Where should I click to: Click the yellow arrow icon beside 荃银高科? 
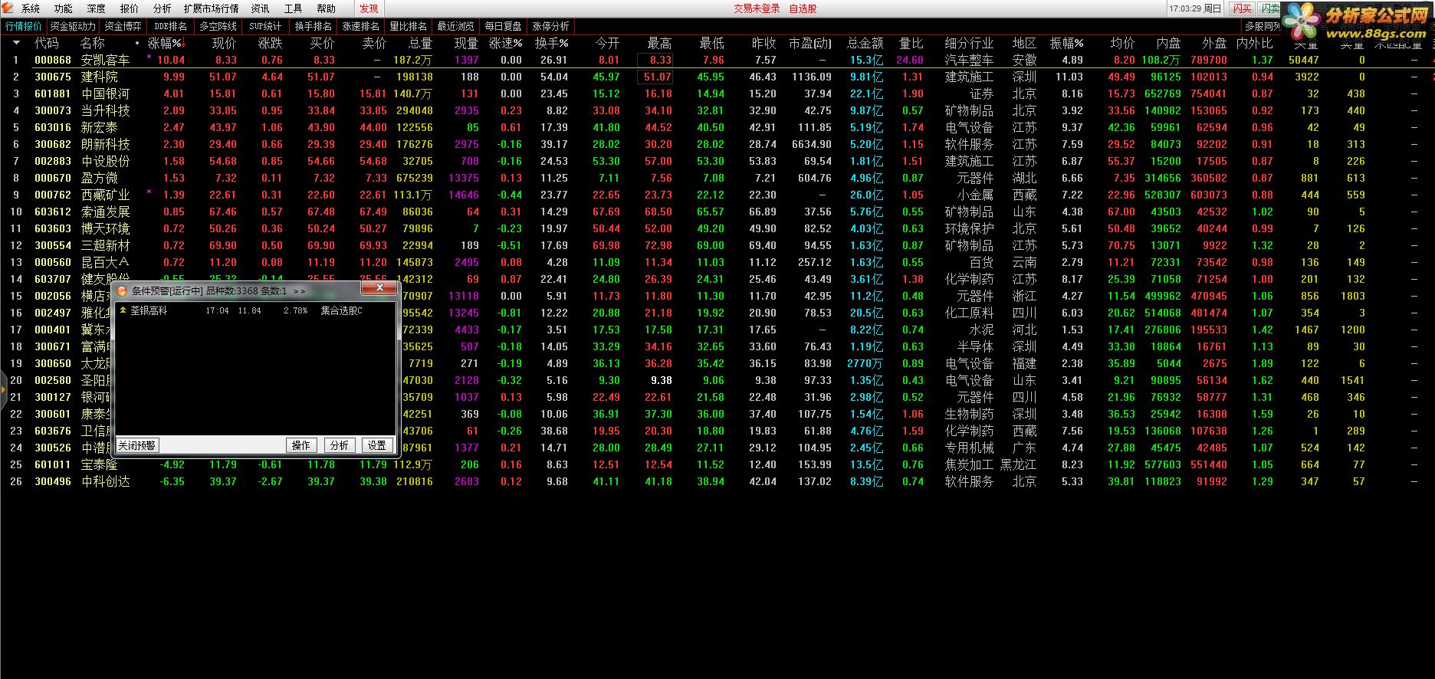[x=123, y=310]
